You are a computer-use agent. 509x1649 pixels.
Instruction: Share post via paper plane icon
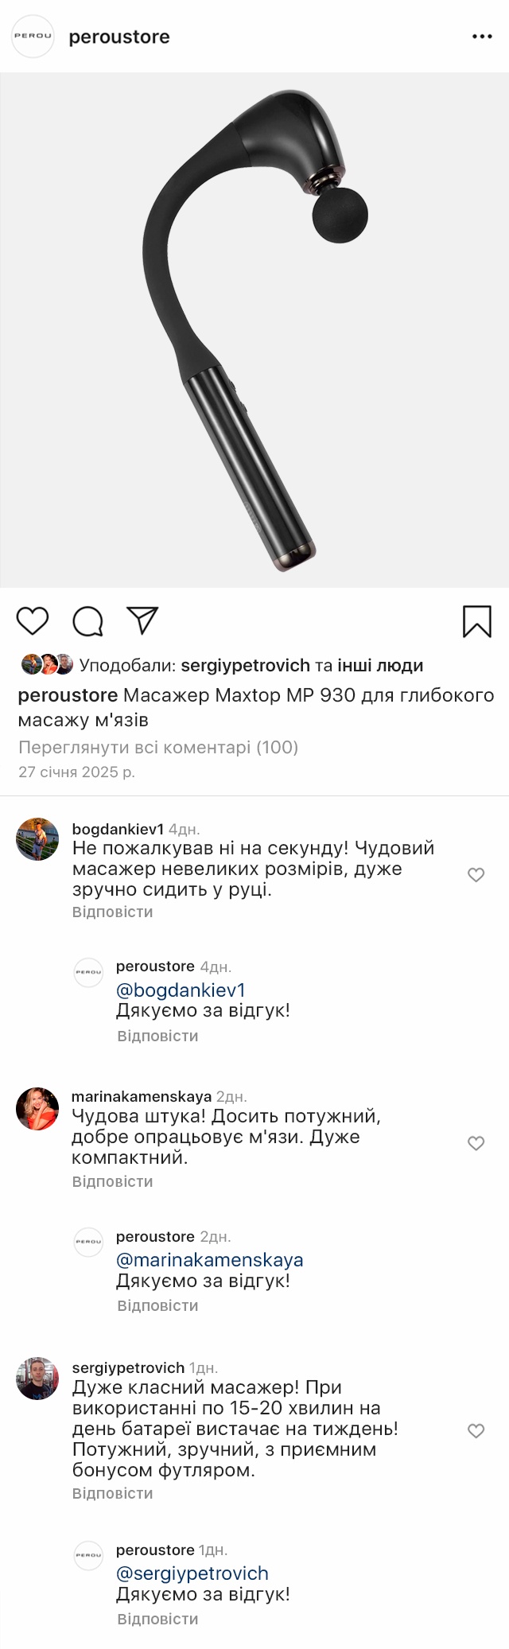[x=143, y=620]
